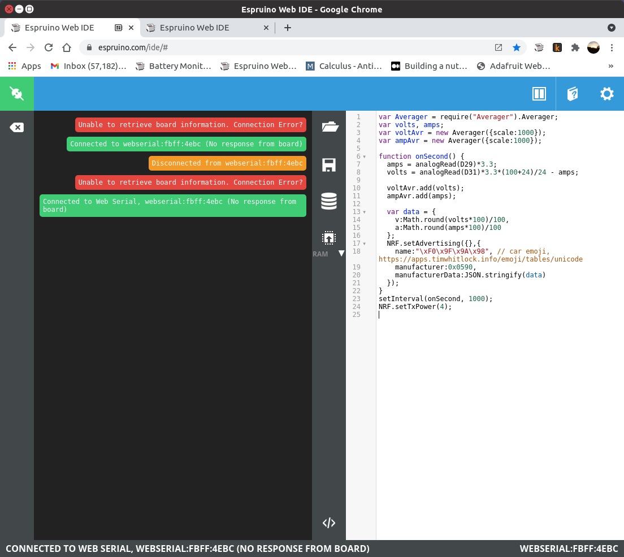Click browser forward arrow

point(31,48)
